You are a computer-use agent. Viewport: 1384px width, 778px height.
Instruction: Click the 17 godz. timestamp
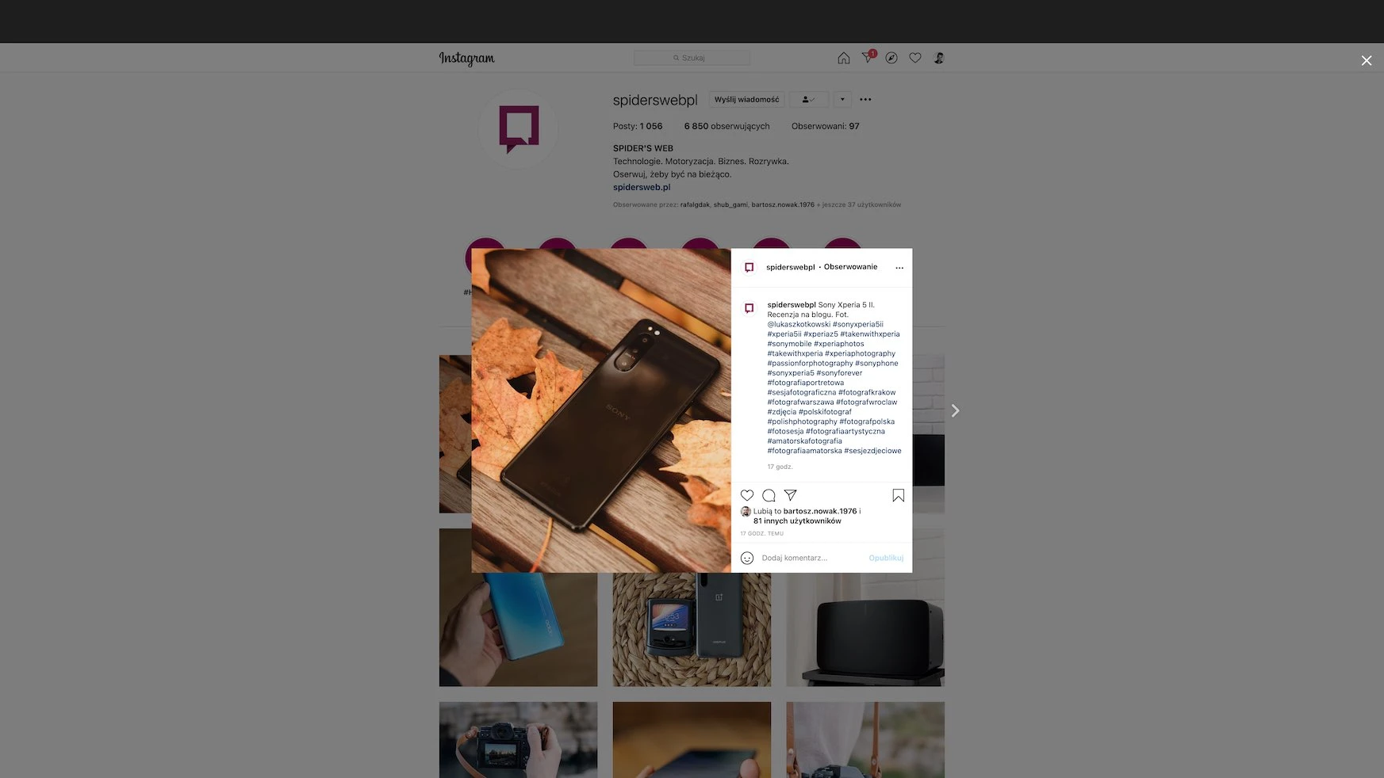point(780,467)
